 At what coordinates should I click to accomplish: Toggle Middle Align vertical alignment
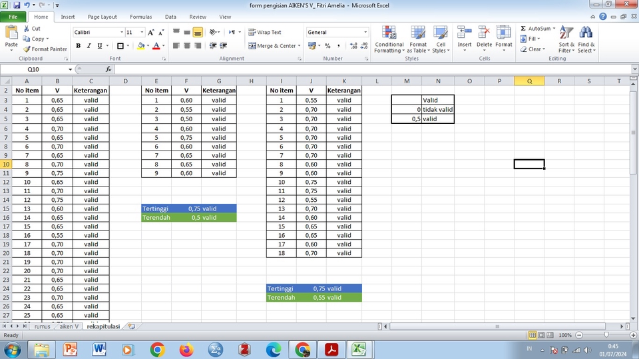[186, 32]
